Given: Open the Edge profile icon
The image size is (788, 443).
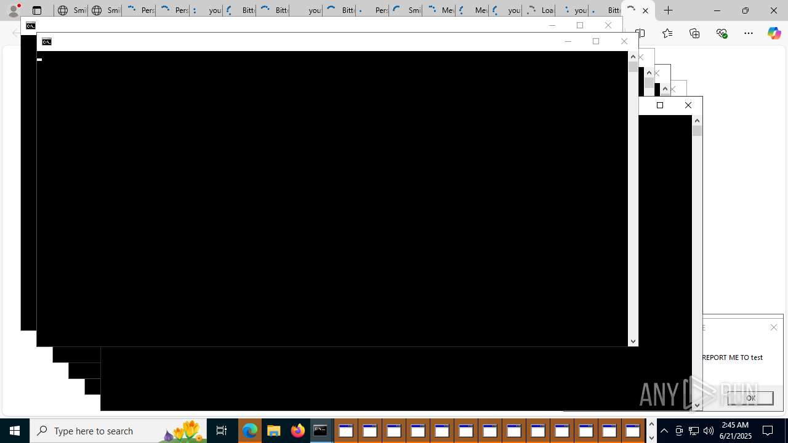Looking at the screenshot, I should coord(13,10).
